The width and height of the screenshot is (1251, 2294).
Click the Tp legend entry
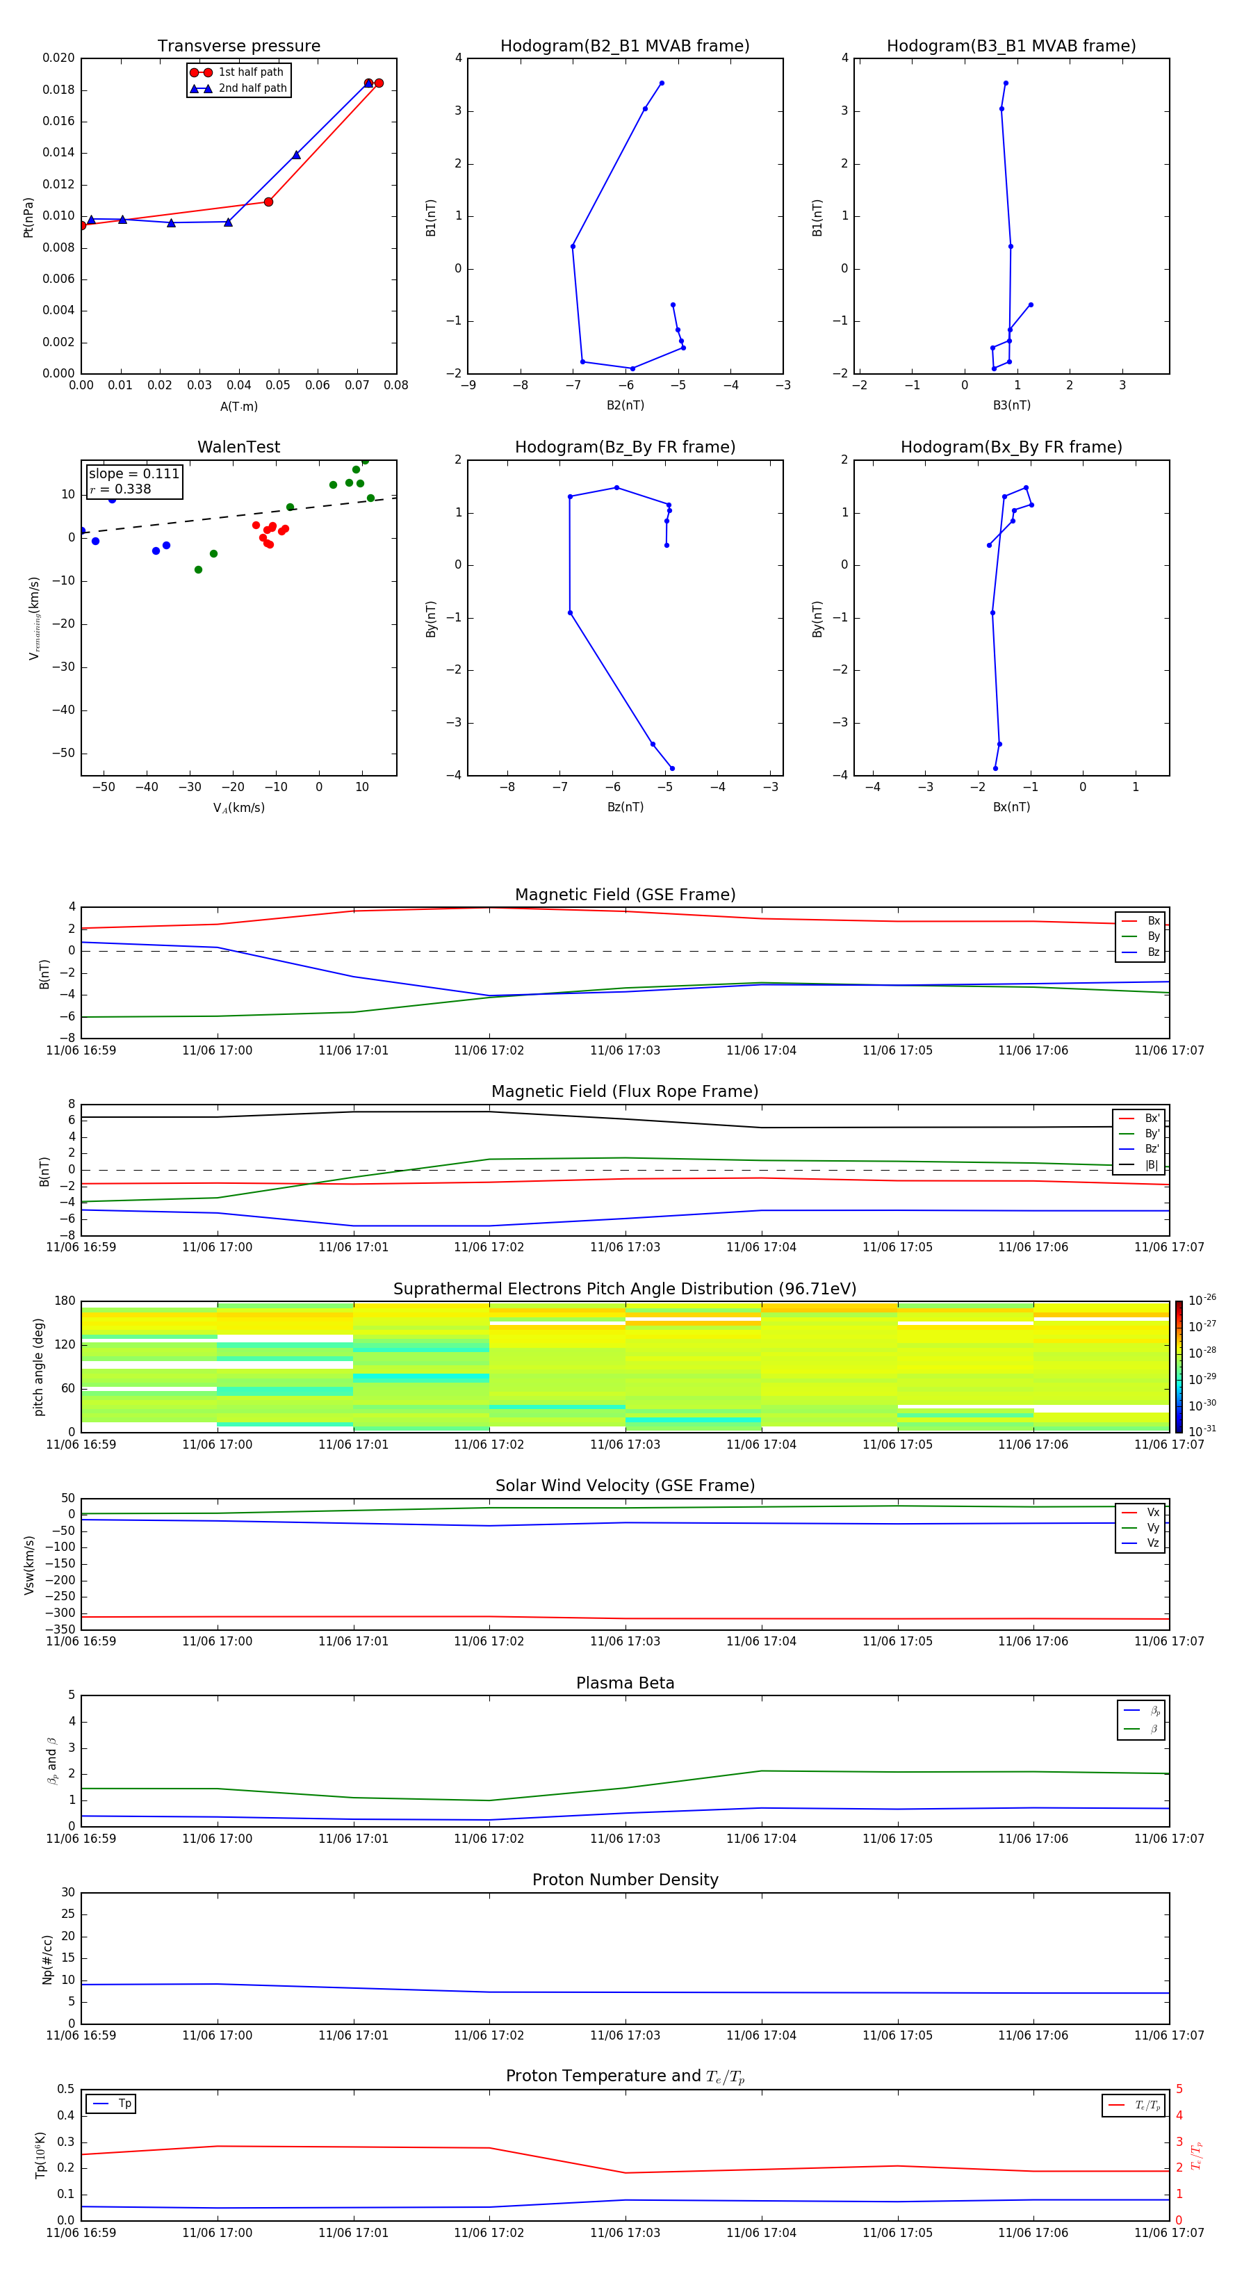click(111, 2104)
